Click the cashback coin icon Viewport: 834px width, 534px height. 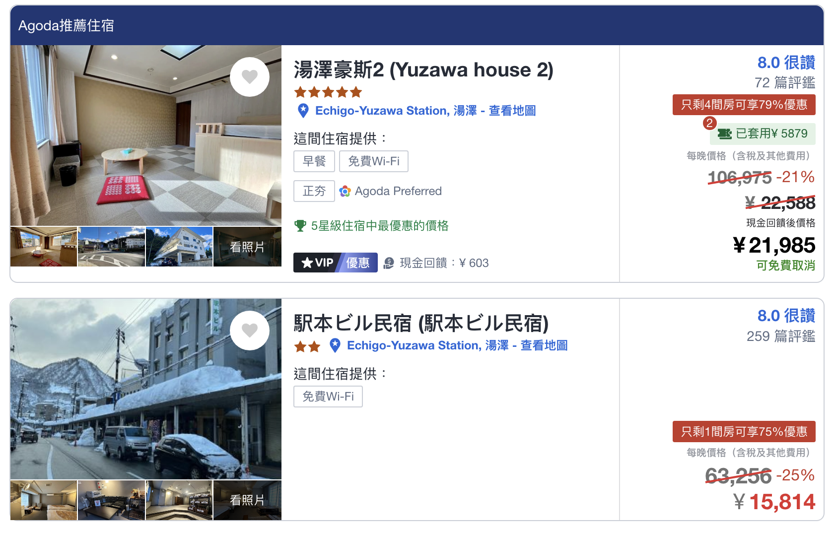(389, 263)
